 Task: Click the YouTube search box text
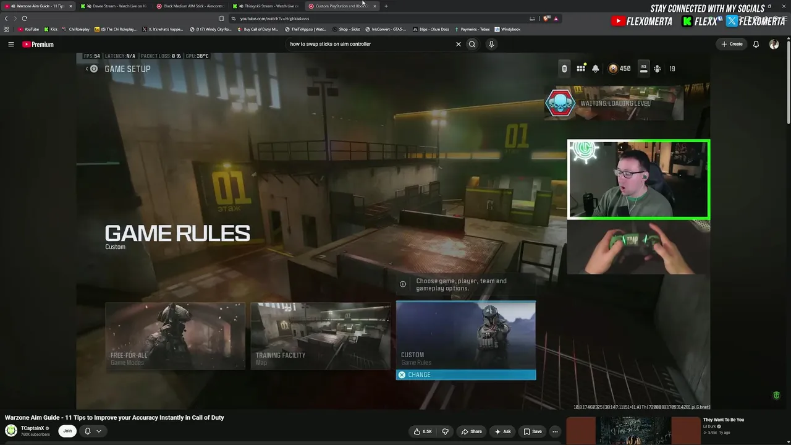click(x=331, y=44)
